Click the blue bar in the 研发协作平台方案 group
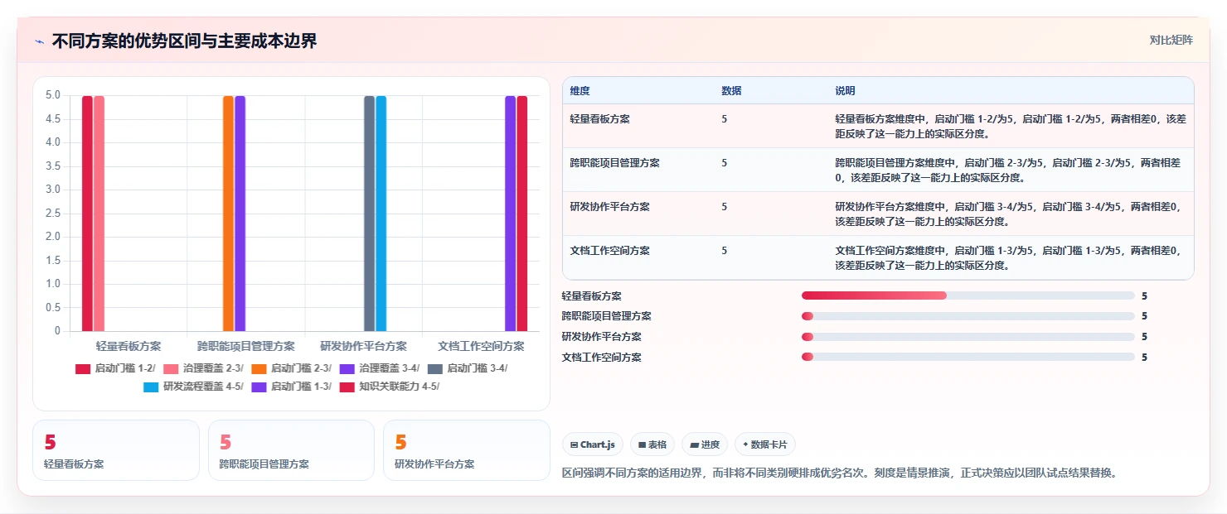1227x514 pixels. tap(381, 214)
